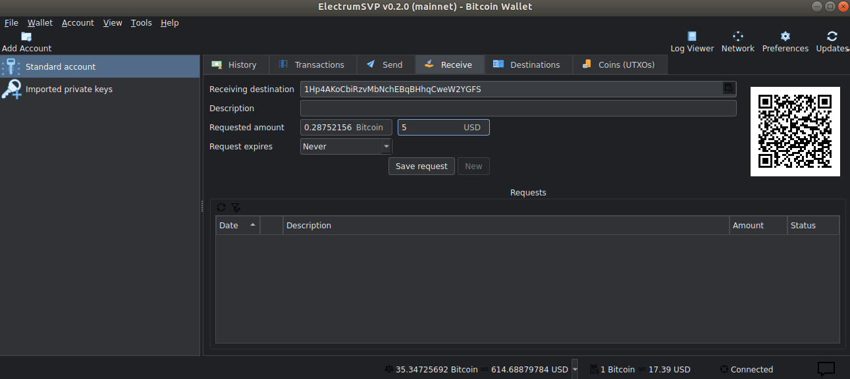850x379 pixels.
Task: Sort requests by Date column header
Action: click(x=238, y=225)
